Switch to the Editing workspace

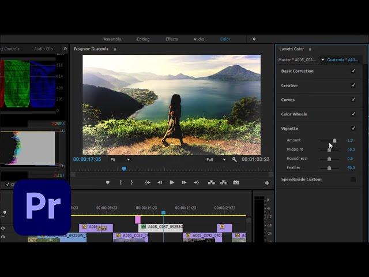tap(143, 39)
